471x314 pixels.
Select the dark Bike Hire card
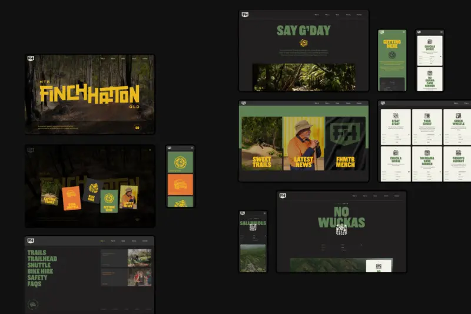[x=92, y=191]
